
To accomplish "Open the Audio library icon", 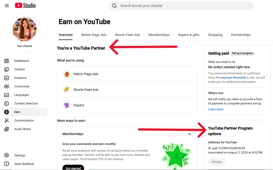I will pyautogui.click(x=7, y=129).
